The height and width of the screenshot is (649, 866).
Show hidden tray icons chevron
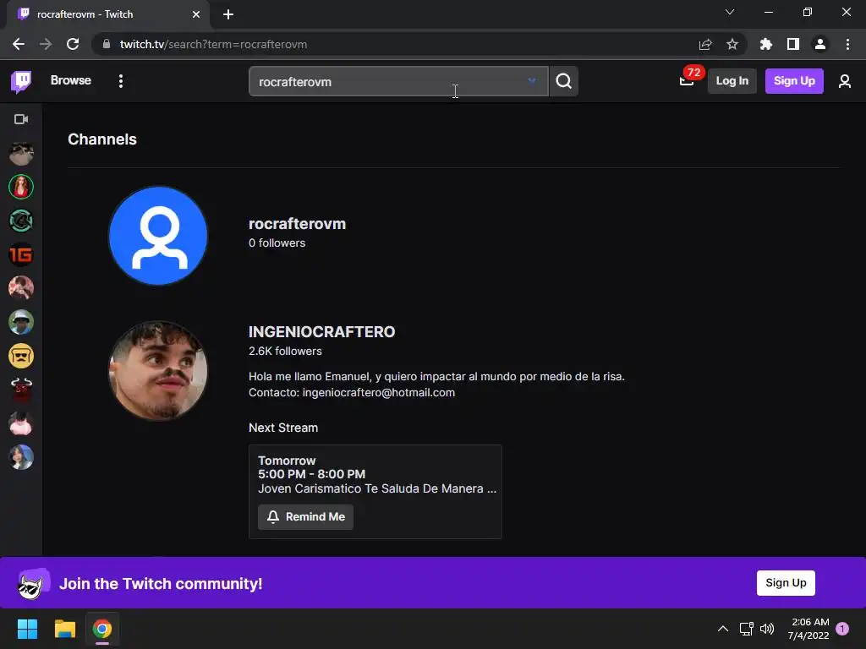pyautogui.click(x=722, y=629)
